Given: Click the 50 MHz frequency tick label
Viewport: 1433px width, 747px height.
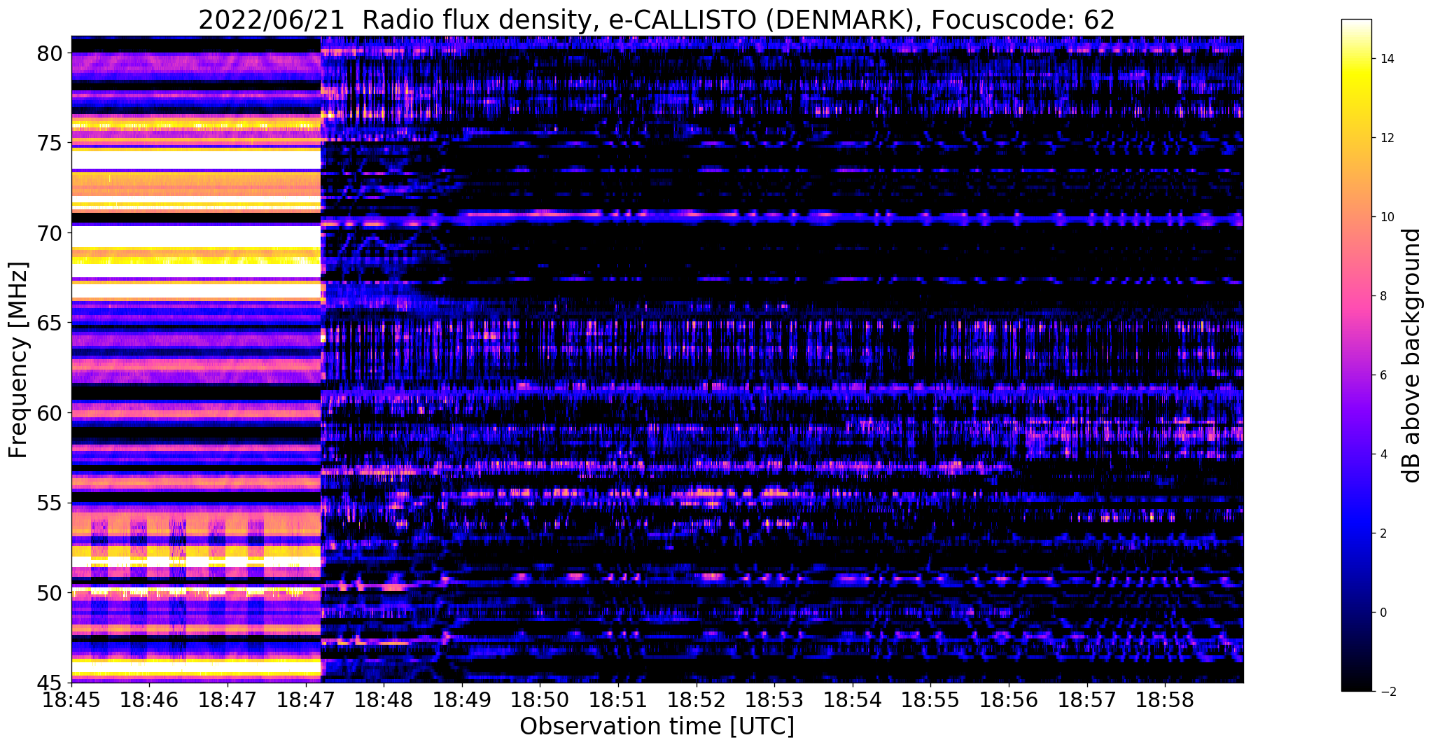Looking at the screenshot, I should point(50,594).
